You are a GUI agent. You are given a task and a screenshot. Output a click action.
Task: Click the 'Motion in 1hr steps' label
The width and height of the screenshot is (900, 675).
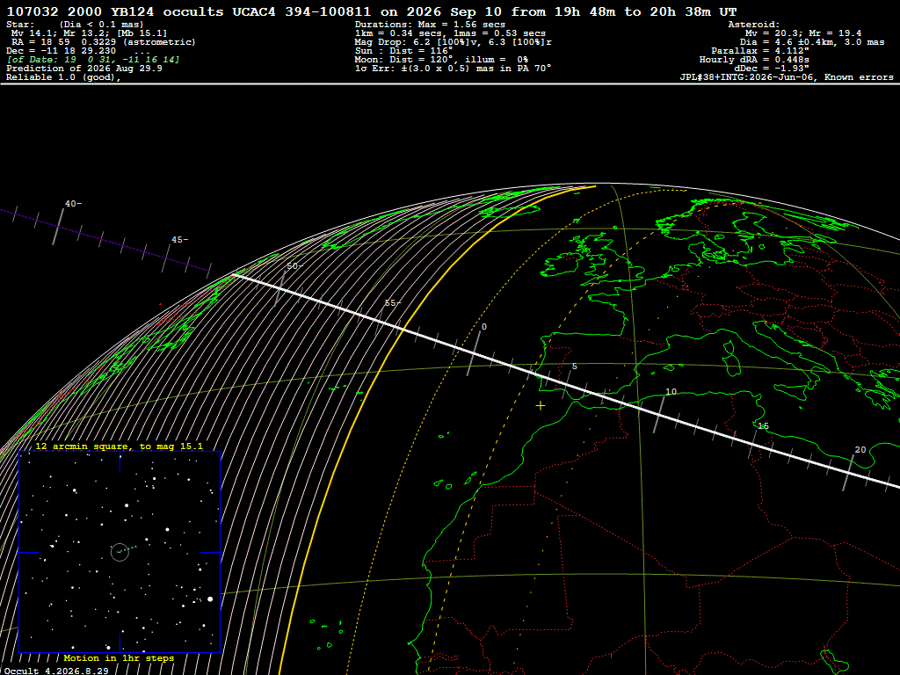click(119, 657)
